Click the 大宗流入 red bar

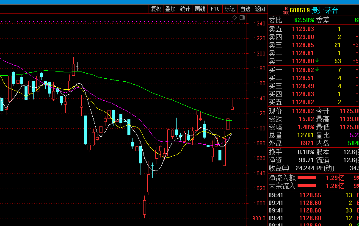tap(307, 186)
